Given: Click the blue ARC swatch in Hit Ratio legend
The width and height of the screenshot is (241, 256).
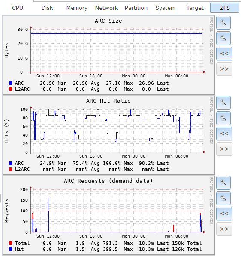Looking at the screenshot, I should (10, 163).
